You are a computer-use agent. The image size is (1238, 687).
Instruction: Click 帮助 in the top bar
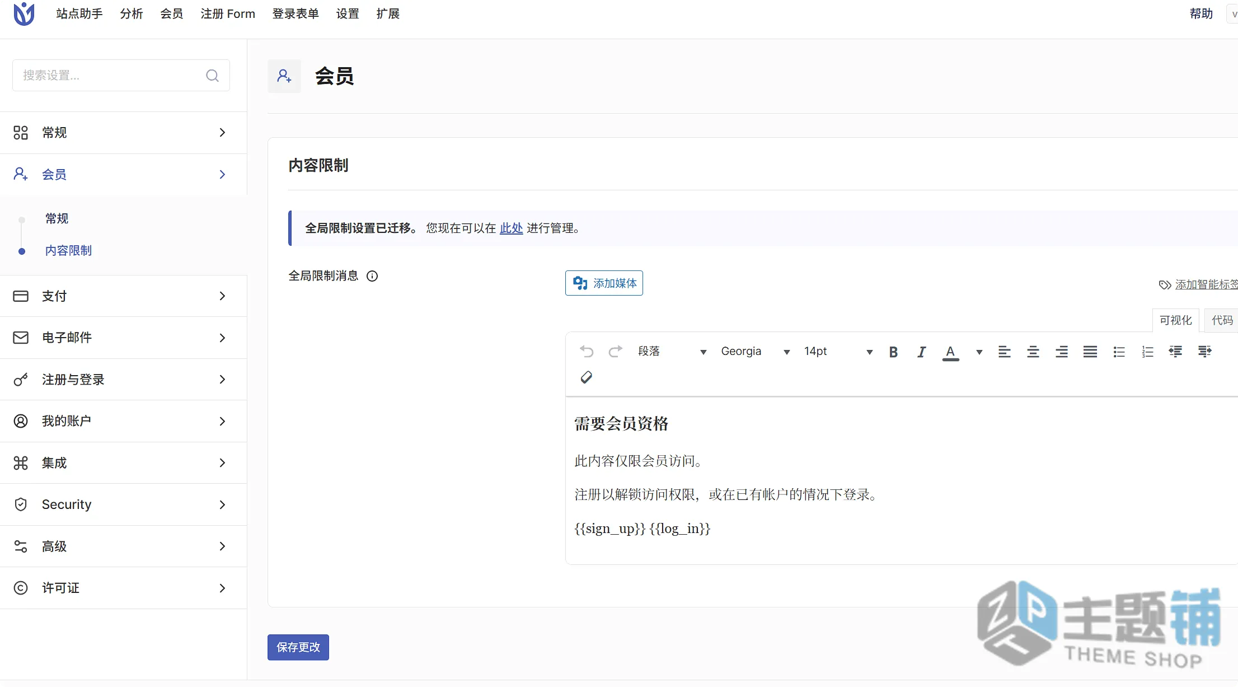[x=1201, y=14]
